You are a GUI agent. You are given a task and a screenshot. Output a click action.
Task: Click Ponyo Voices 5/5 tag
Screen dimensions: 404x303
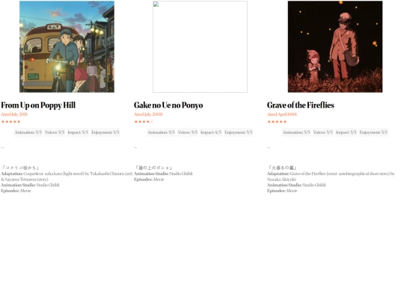click(x=187, y=132)
